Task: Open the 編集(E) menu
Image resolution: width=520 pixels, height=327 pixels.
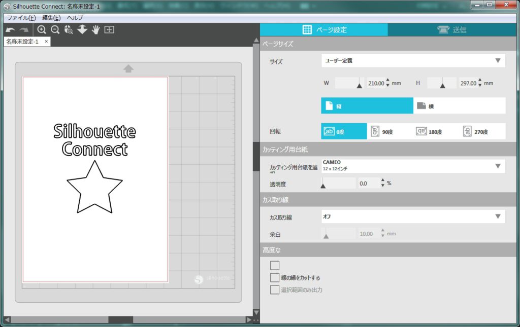Action: click(51, 18)
